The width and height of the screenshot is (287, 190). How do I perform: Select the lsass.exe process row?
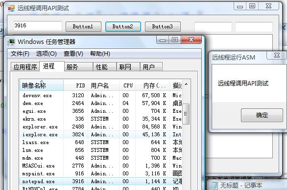coord(101,142)
